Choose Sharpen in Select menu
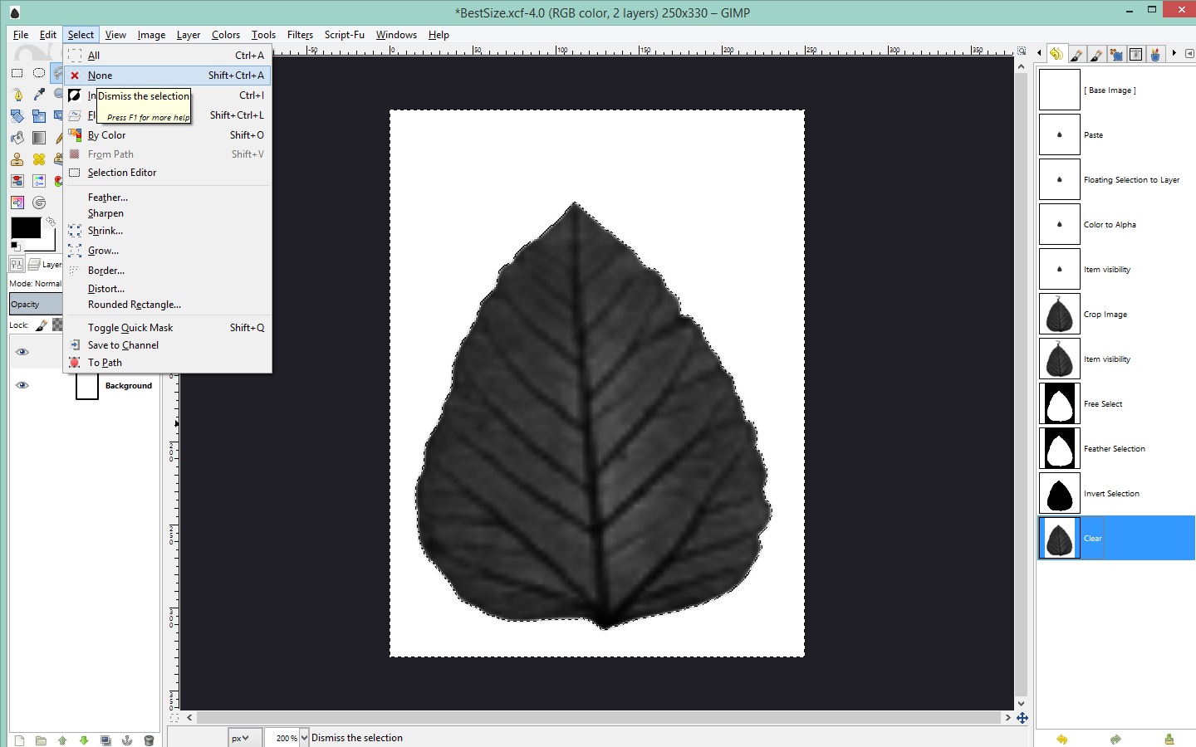The width and height of the screenshot is (1196, 747). pyautogui.click(x=167, y=213)
